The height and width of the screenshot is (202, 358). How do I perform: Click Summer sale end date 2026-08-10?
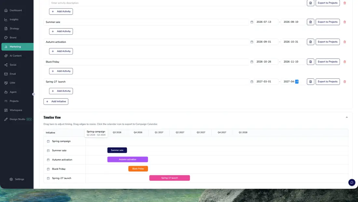point(293,22)
